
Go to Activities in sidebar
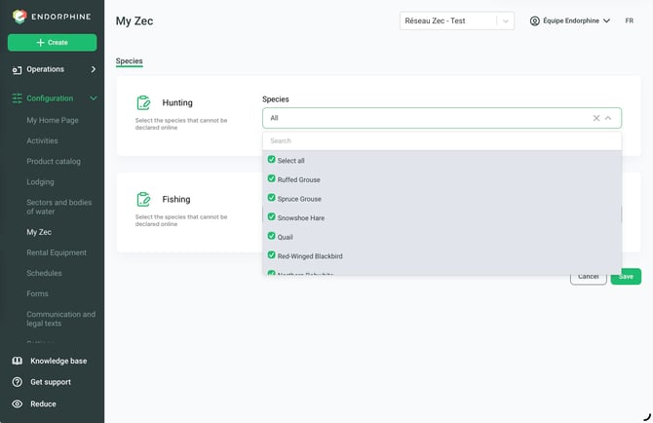42,140
